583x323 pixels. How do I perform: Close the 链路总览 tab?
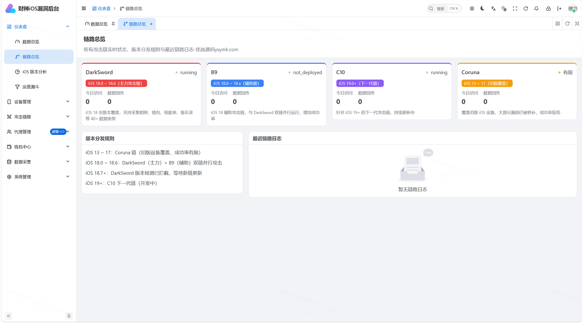(151, 24)
